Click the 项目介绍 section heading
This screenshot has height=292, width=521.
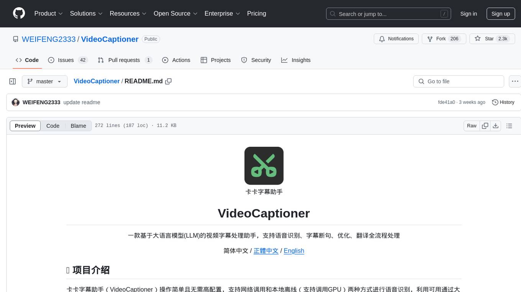pos(91,270)
